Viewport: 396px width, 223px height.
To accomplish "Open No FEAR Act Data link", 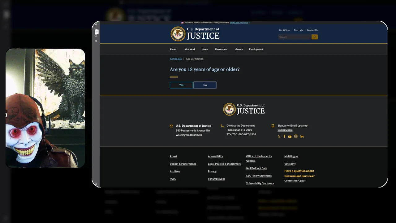I will (x=257, y=168).
